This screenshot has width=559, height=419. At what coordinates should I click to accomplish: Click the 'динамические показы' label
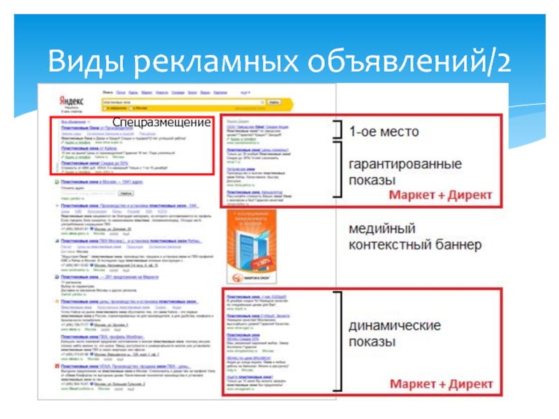click(x=395, y=334)
